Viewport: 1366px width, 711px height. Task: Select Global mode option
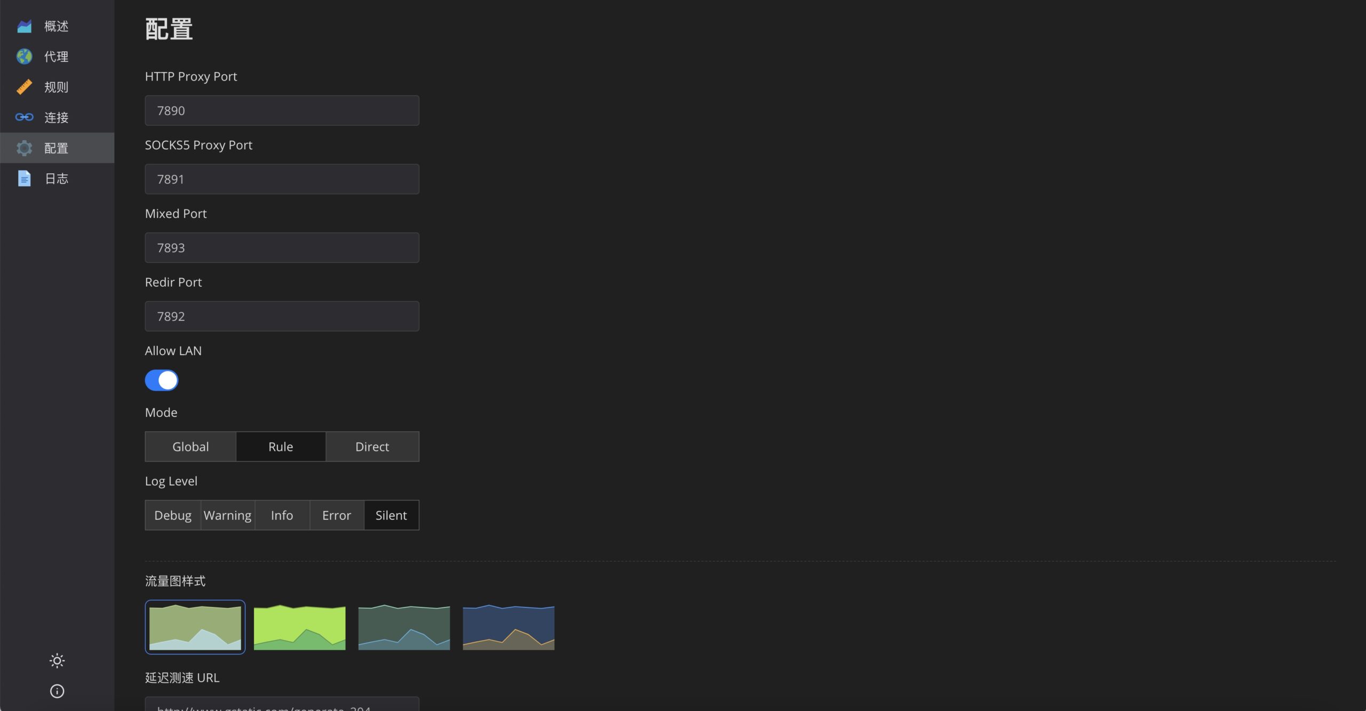190,447
